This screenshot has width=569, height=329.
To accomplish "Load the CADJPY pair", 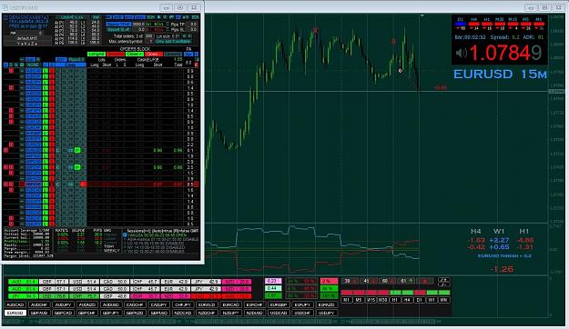I will pyautogui.click(x=159, y=304).
